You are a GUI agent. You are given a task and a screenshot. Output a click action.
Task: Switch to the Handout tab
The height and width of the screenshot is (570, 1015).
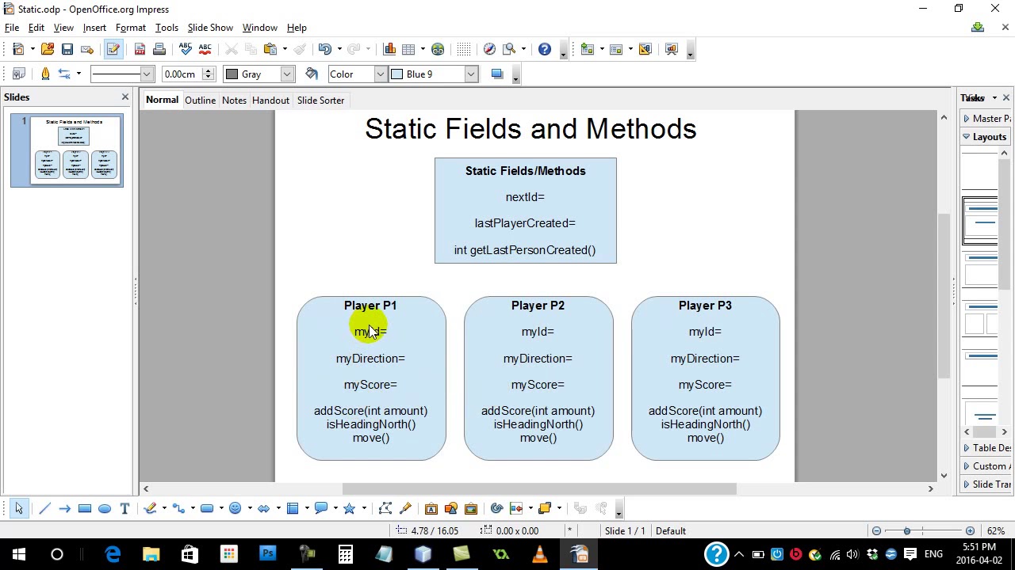point(270,101)
